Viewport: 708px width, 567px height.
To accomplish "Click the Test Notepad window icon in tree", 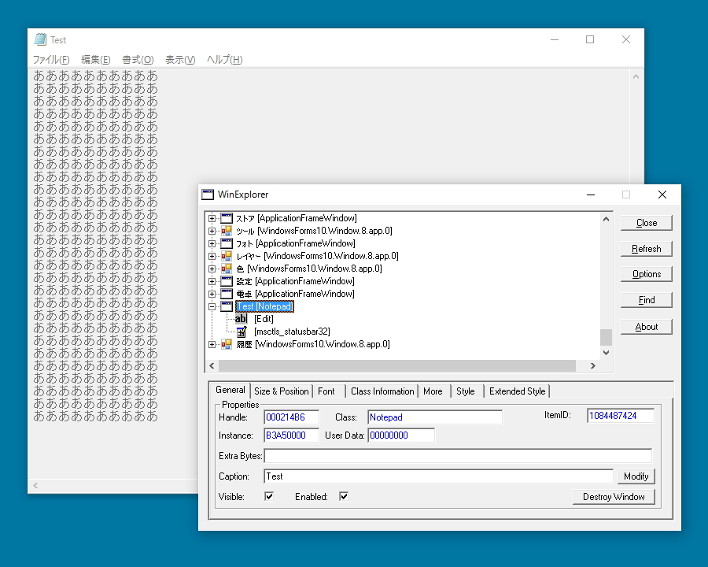I will pos(227,306).
